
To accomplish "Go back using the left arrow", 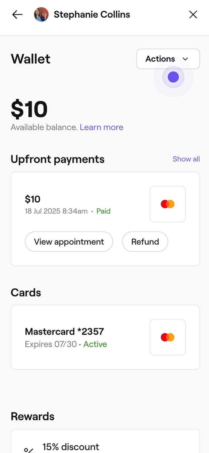I will click(17, 15).
